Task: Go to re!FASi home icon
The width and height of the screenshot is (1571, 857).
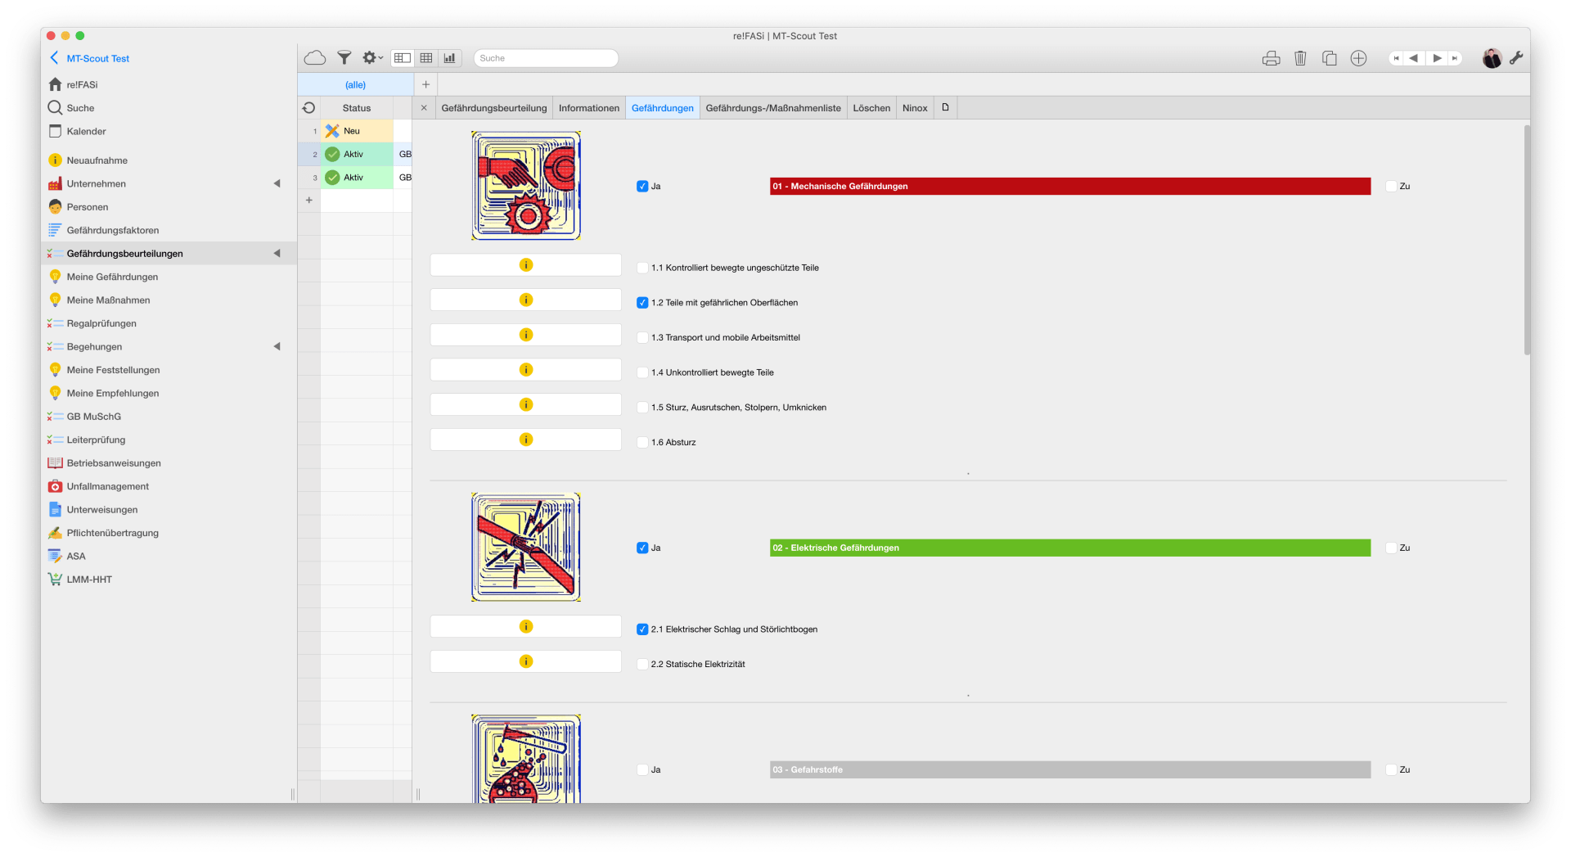Action: (x=55, y=84)
